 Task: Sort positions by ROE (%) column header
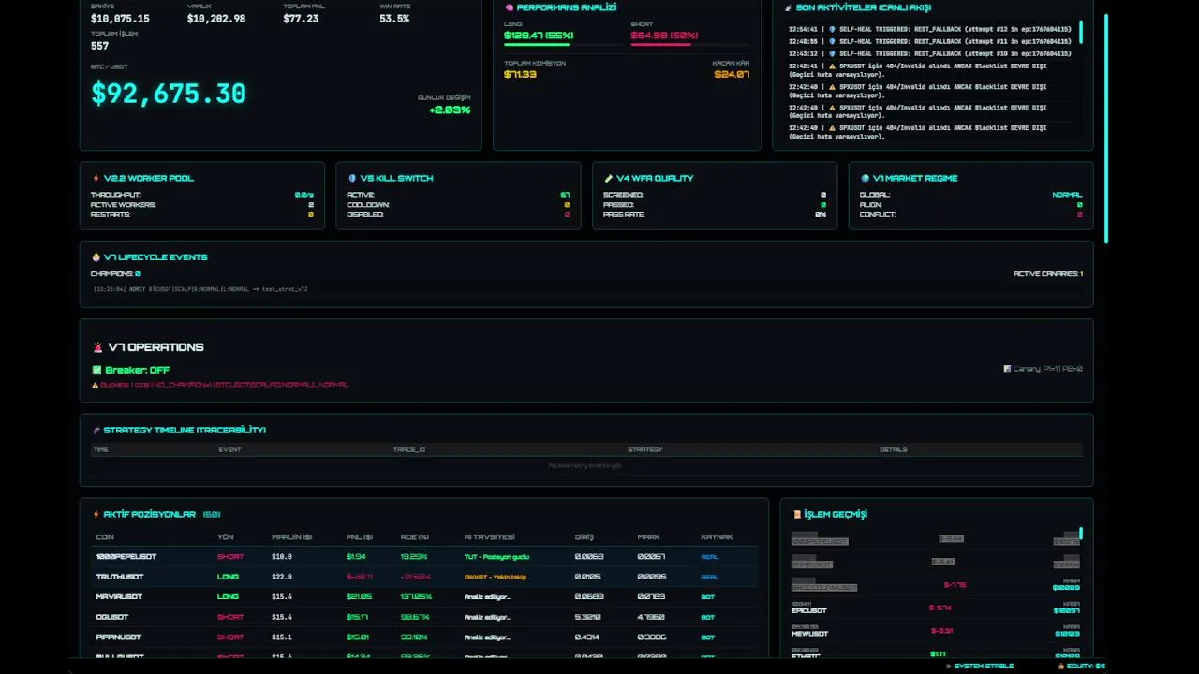pos(415,537)
